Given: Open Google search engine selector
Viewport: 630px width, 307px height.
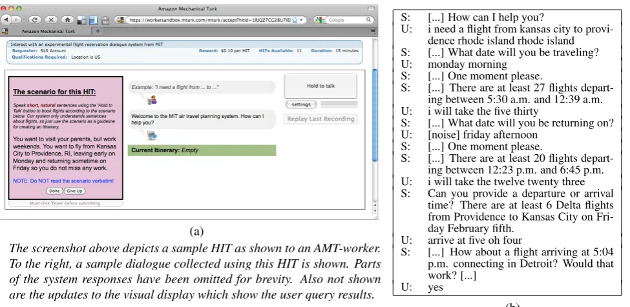Looking at the screenshot, I should pyautogui.click(x=320, y=19).
